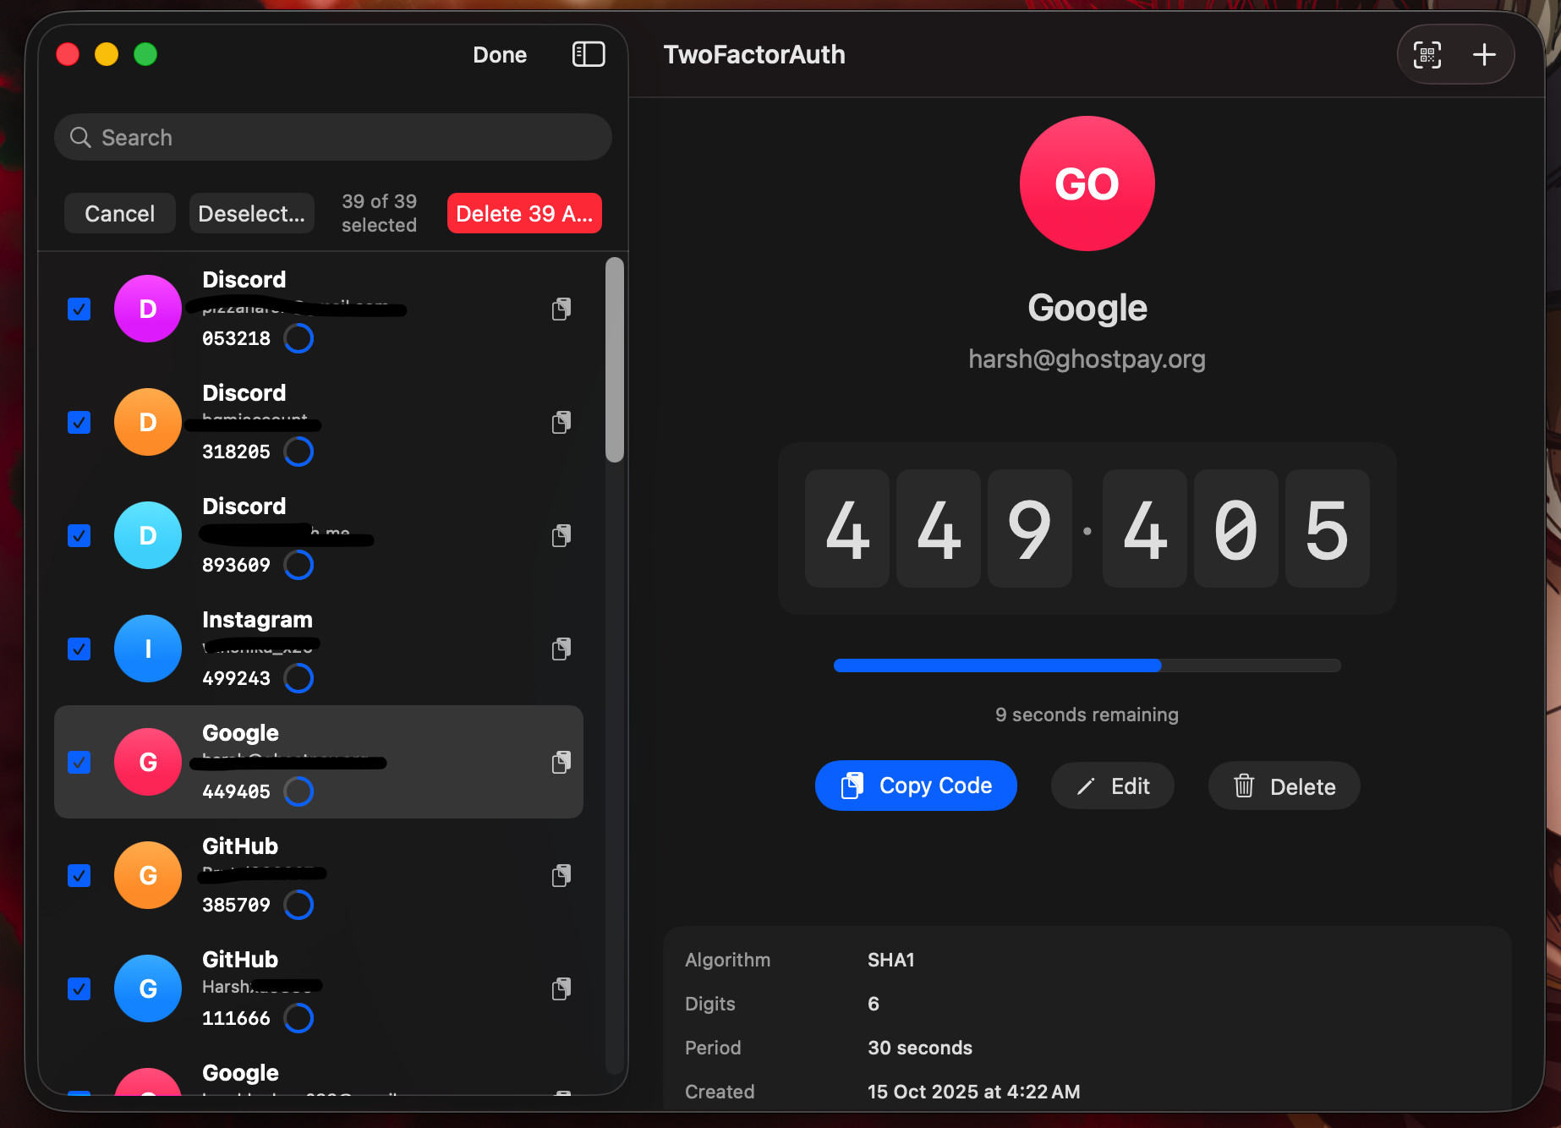Click the countdown ring beside code 499243

click(x=299, y=678)
